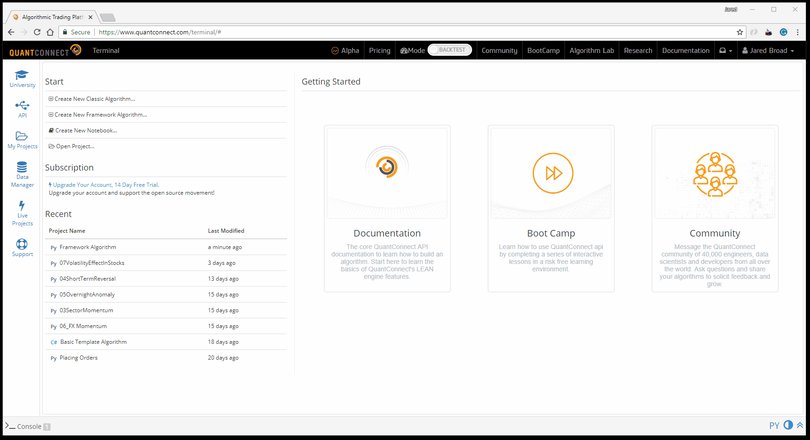
Task: Open the Support lifebuoy icon
Action: pos(22,244)
